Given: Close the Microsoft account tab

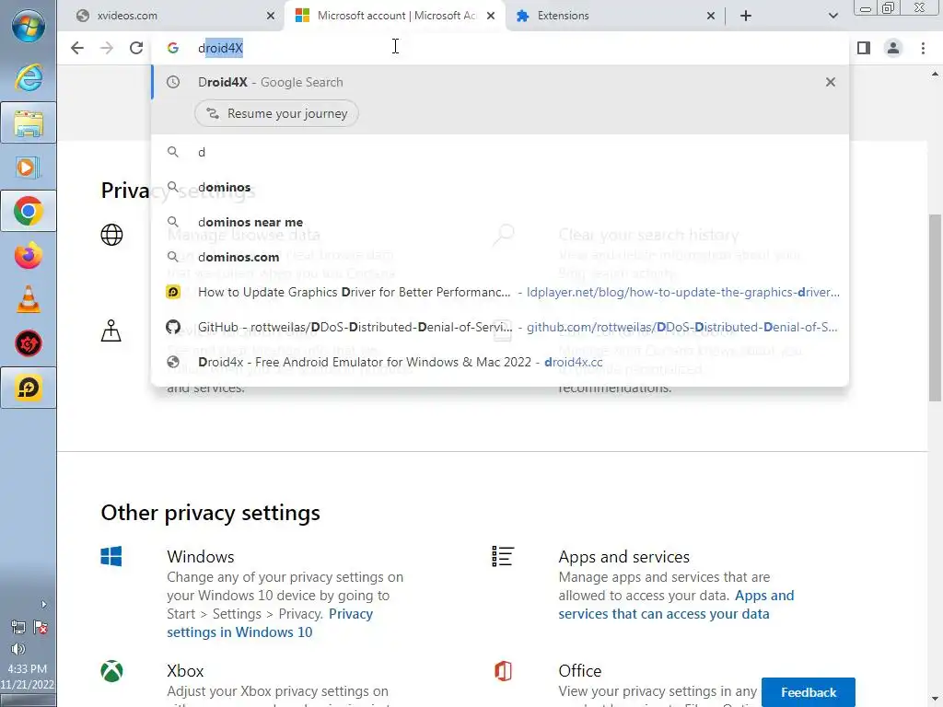Looking at the screenshot, I should pos(491,16).
